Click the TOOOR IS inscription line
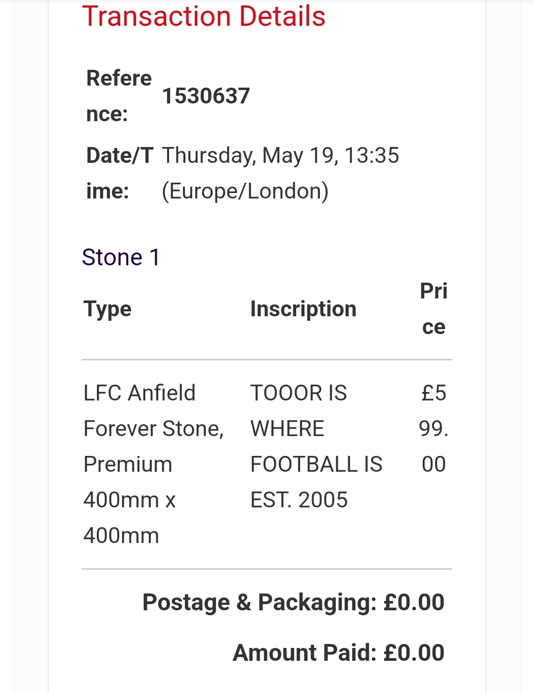 coord(299,393)
